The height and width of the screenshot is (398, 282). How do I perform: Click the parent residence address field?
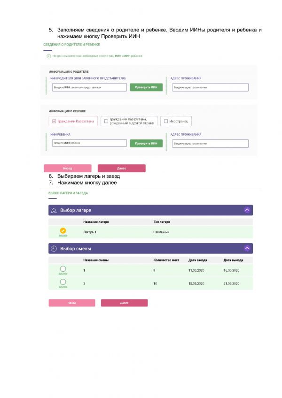[210, 87]
